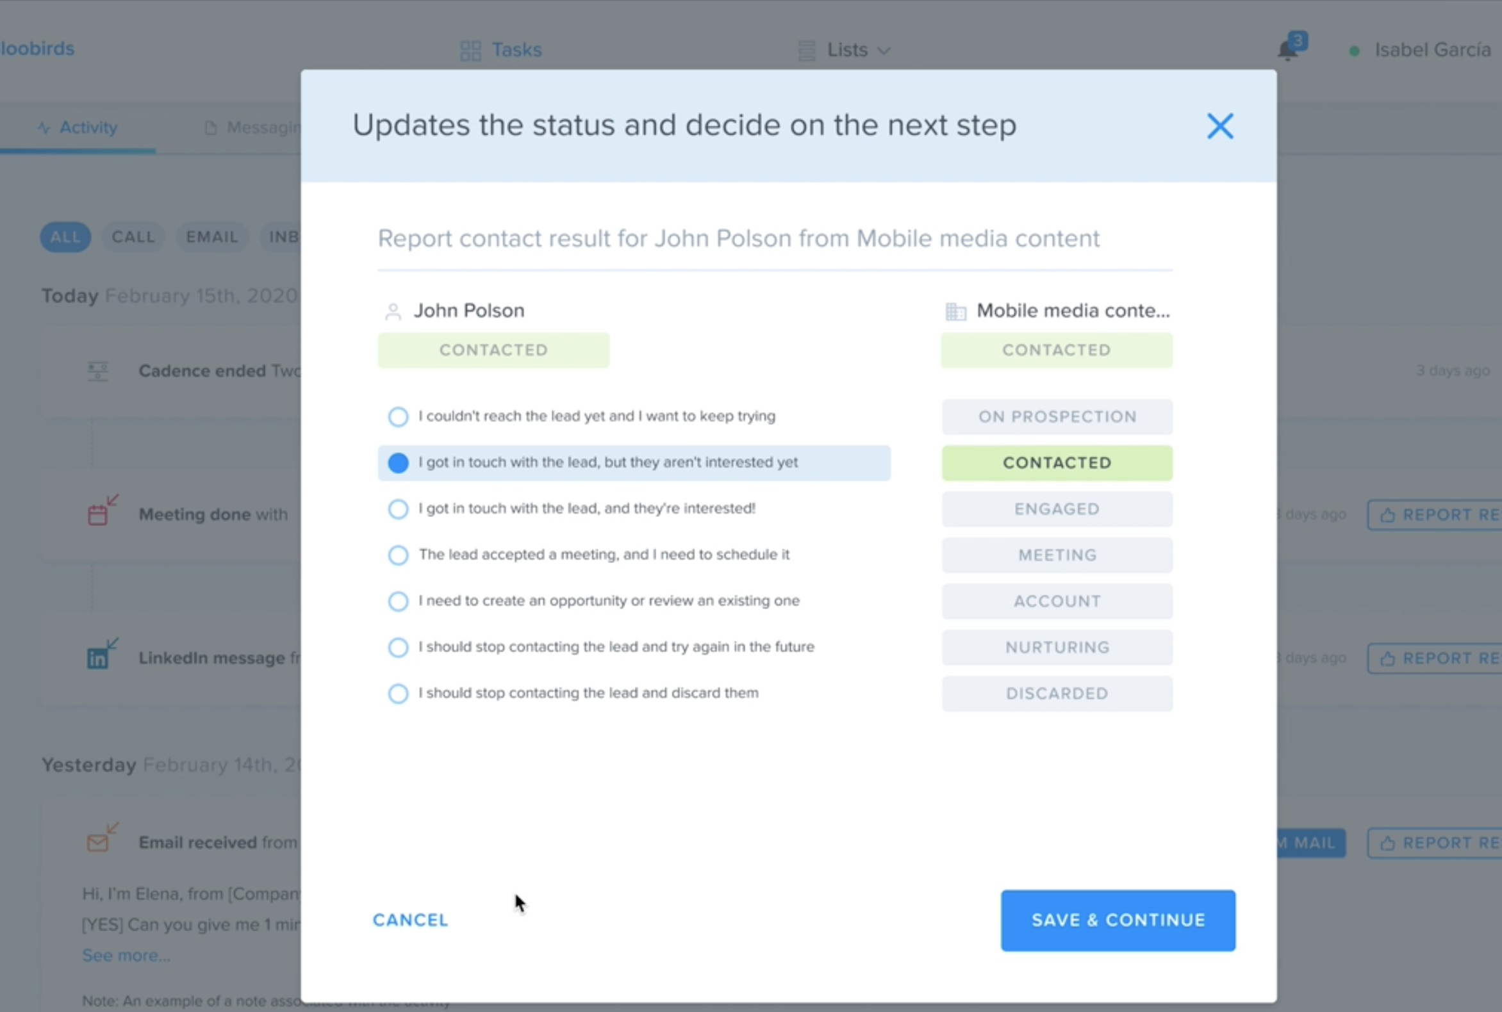Screen dimensions: 1502x1012
Task: Choose "discard them" radio option
Action: point(398,693)
